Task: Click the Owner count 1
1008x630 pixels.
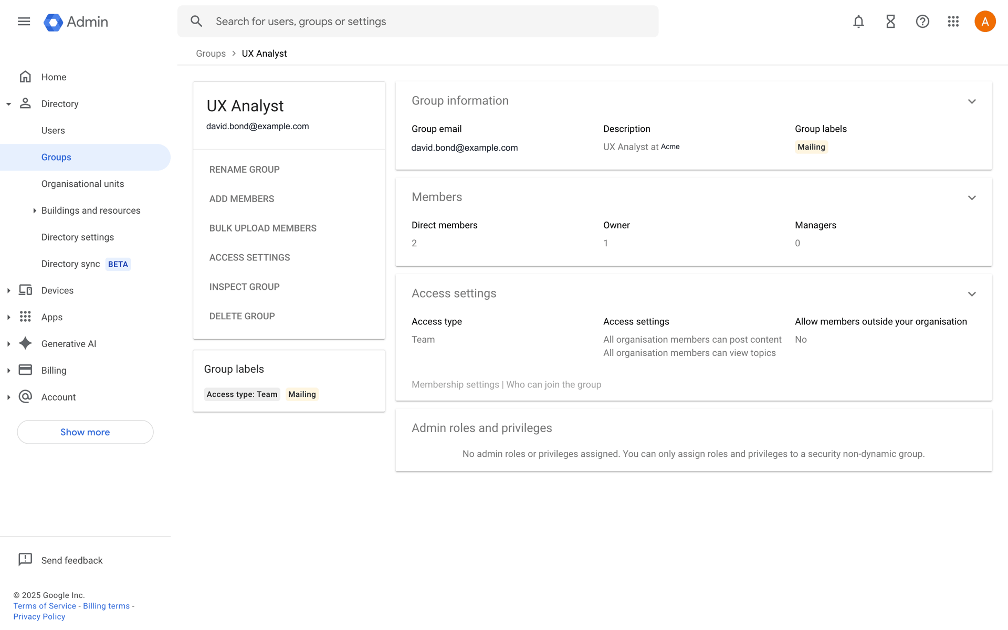Action: point(605,243)
